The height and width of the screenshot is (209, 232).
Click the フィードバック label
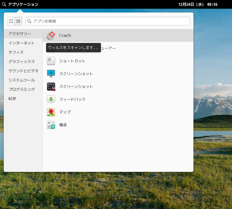pyautogui.click(x=72, y=99)
